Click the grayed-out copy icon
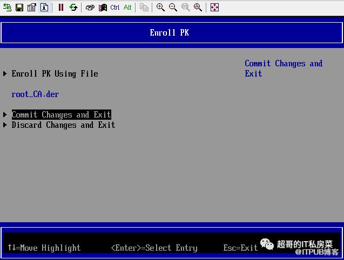Screen dimensions: 344x260 point(144,8)
